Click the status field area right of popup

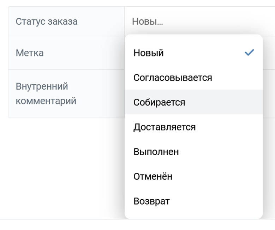click(x=269, y=22)
